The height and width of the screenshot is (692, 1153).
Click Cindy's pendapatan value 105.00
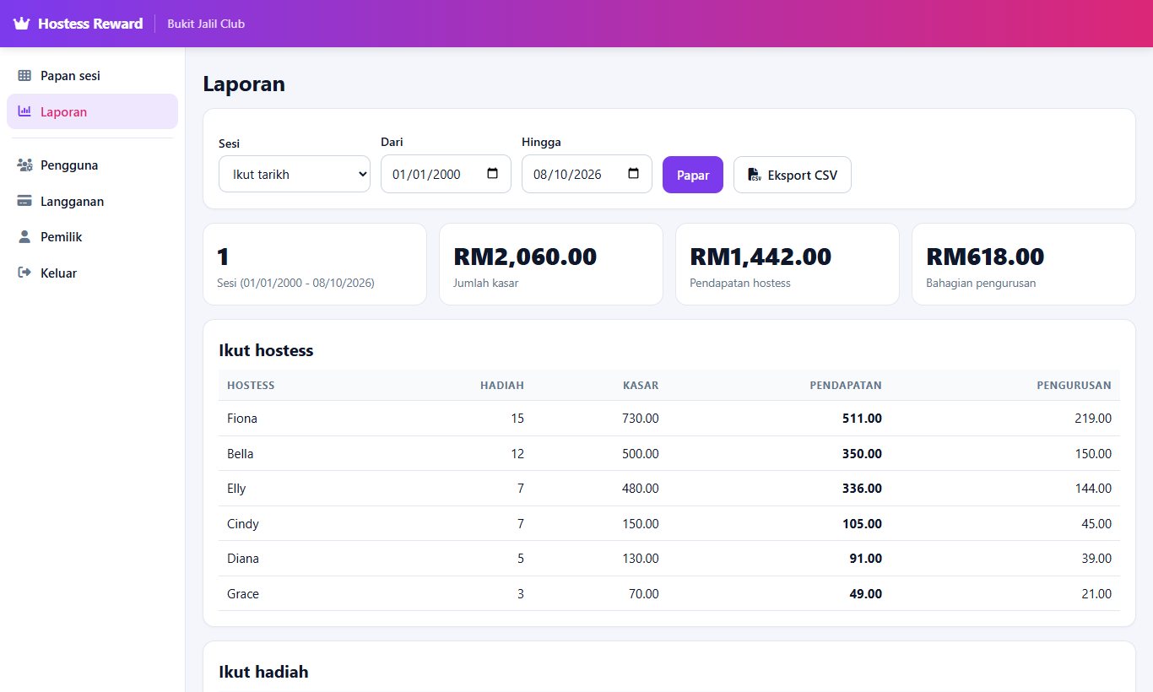pyautogui.click(x=862, y=524)
